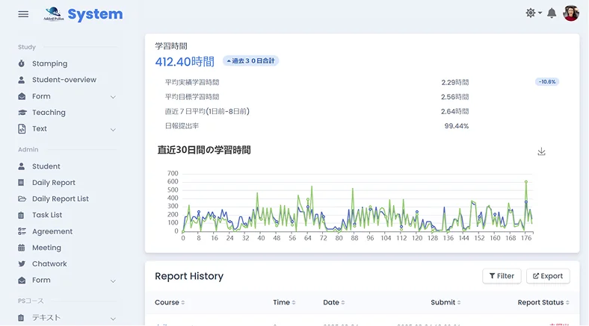589x326 pixels.
Task: Download the 30-day study time chart
Action: pyautogui.click(x=541, y=151)
